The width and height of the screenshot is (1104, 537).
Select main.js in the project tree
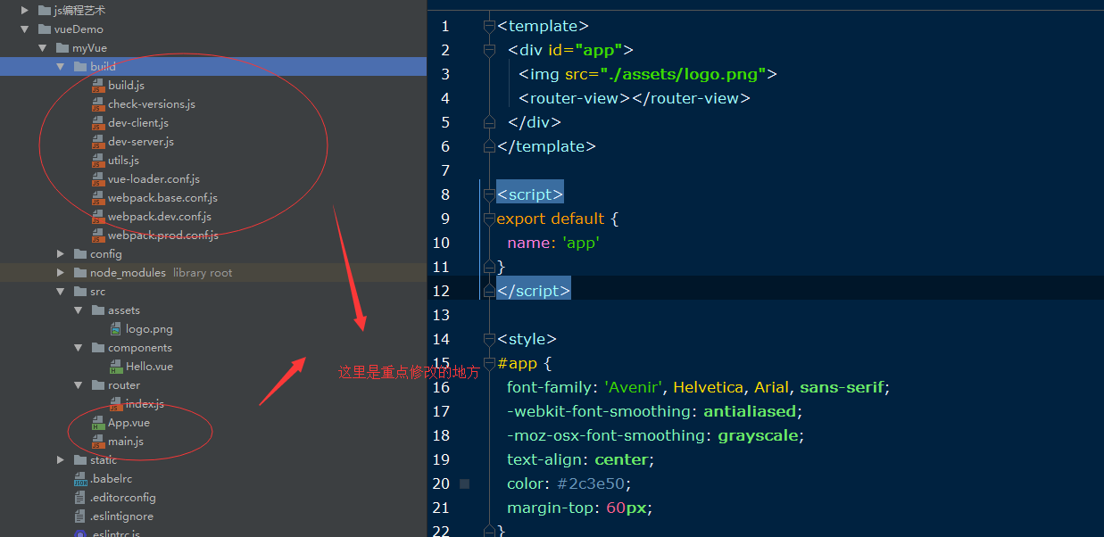click(126, 442)
